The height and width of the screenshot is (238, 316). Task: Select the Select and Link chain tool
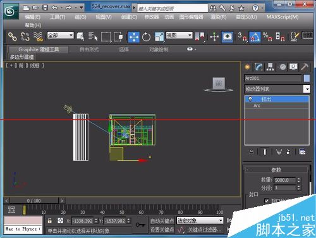(13, 37)
